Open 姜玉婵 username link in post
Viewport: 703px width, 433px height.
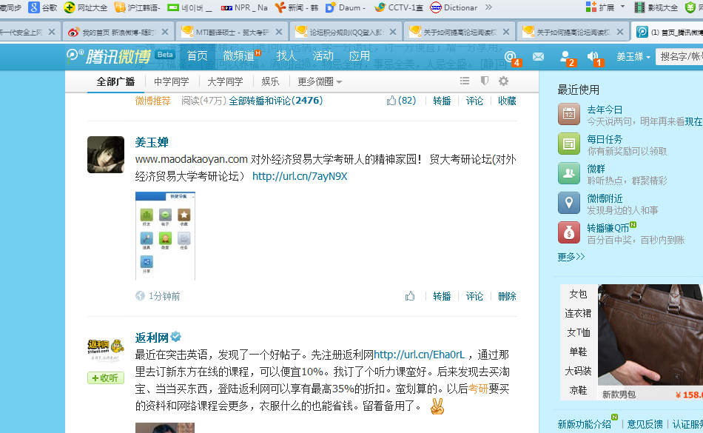152,142
